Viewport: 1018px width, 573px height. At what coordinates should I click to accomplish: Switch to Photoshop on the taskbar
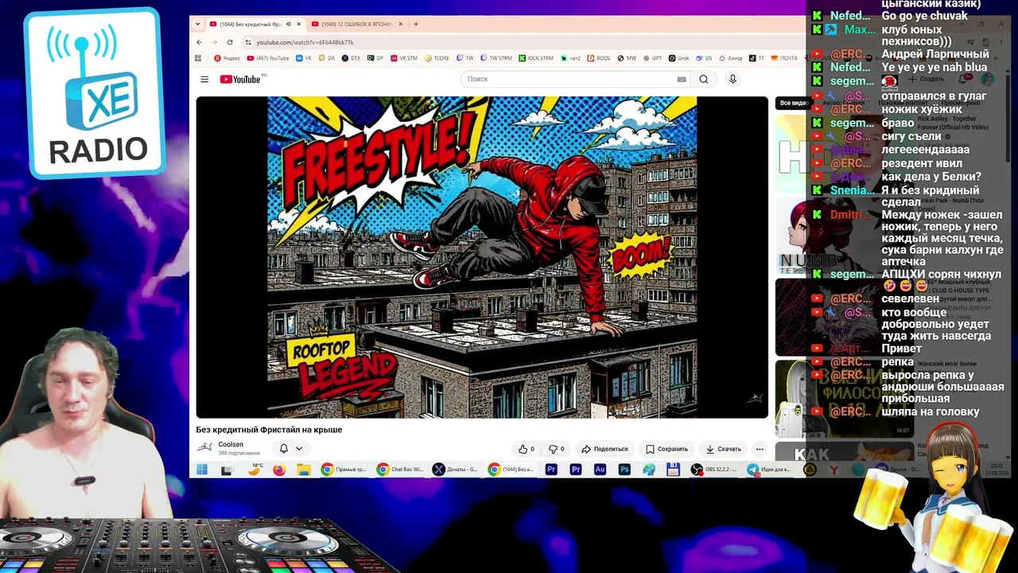[x=624, y=470]
